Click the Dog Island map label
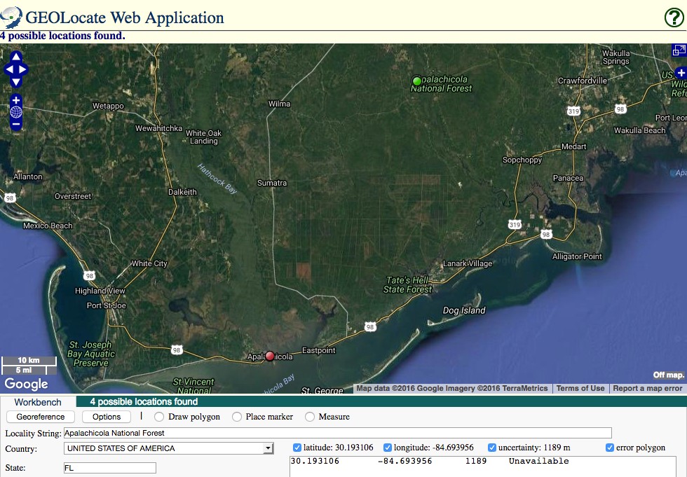This screenshot has width=687, height=477. click(x=464, y=310)
